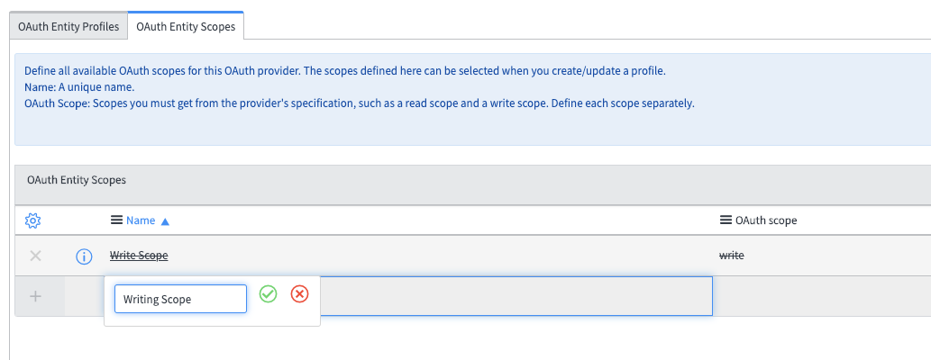Open the Name column options menu icon
The image size is (931, 360).
point(116,220)
